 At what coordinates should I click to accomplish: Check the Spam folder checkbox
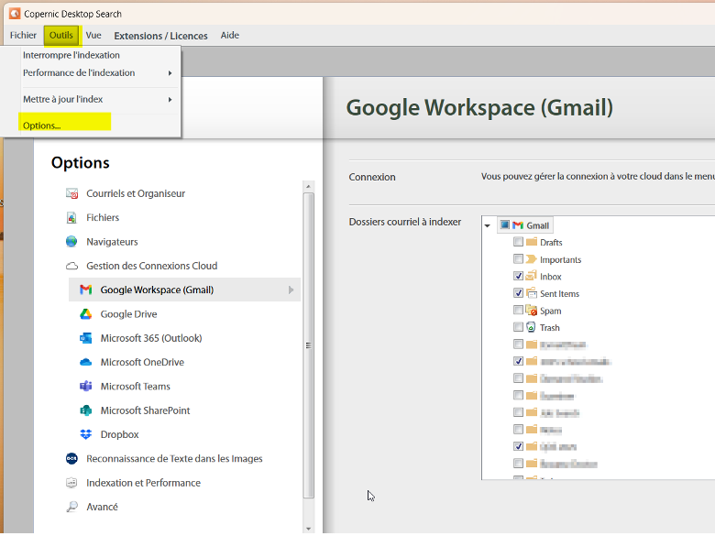519,311
